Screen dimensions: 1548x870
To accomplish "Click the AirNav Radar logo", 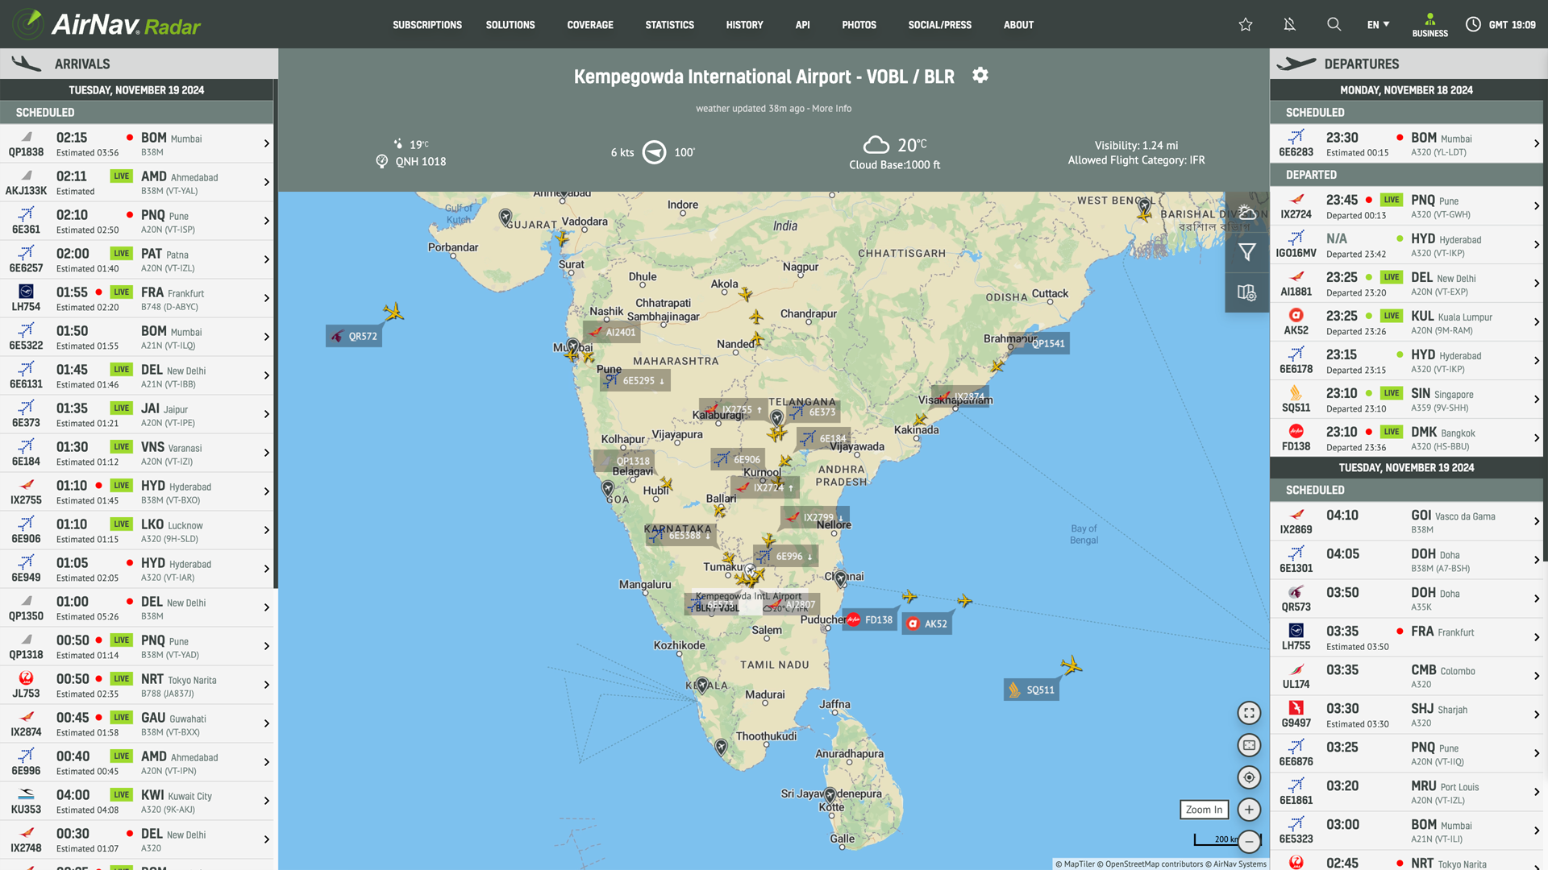I will tap(107, 24).
